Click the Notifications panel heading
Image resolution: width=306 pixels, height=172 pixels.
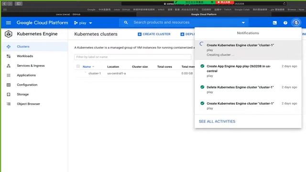(x=248, y=33)
